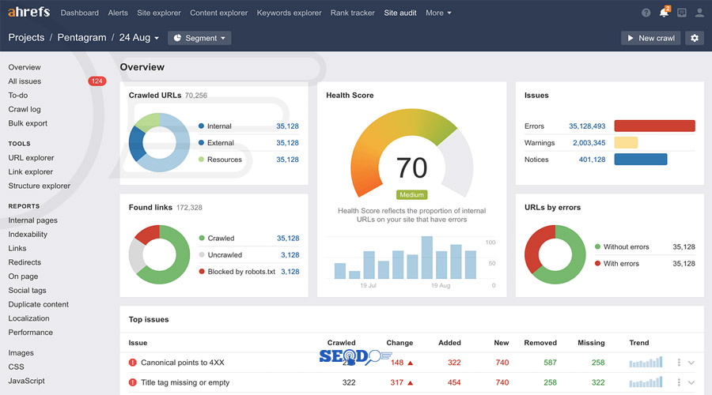Open options menu for Title tag missing row
The image size is (712, 395).
click(x=679, y=382)
